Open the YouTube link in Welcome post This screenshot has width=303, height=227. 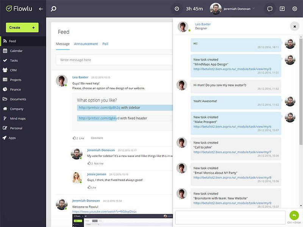(105, 211)
